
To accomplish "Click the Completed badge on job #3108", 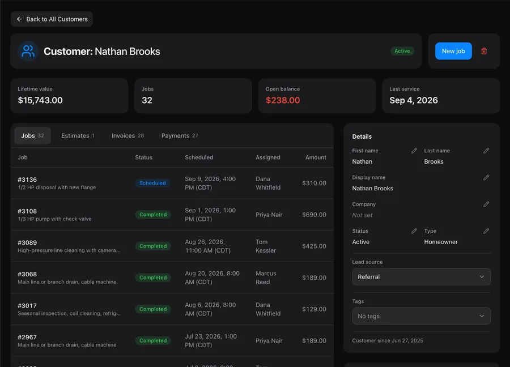I will point(153,215).
